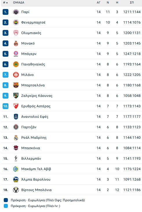
Task: Open the Ερυθρός Αστέρας team link
Action: (36, 106)
